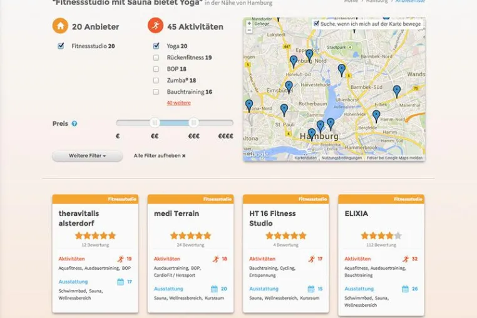
Task: Uncheck the Yoga activity checkbox
Action: [156, 46]
